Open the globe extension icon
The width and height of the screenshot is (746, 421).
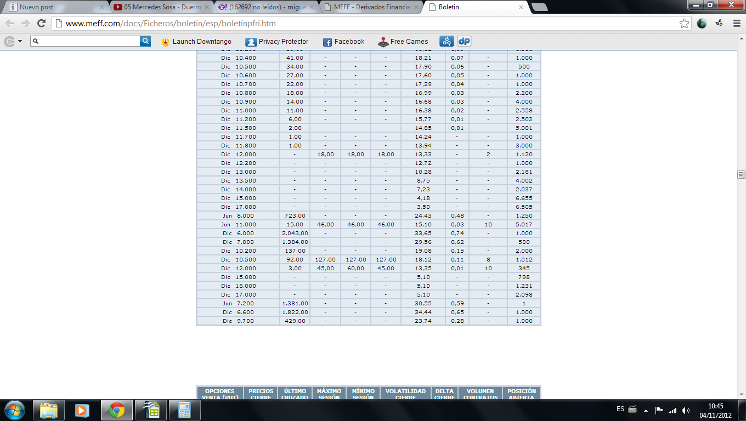click(702, 24)
